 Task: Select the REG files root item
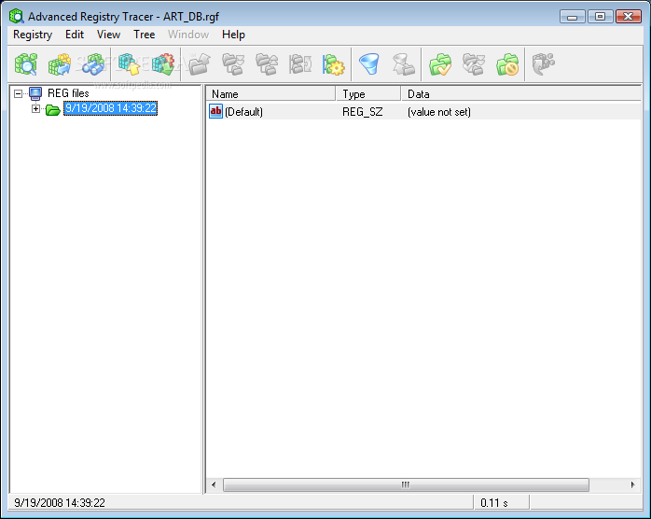pyautogui.click(x=68, y=93)
